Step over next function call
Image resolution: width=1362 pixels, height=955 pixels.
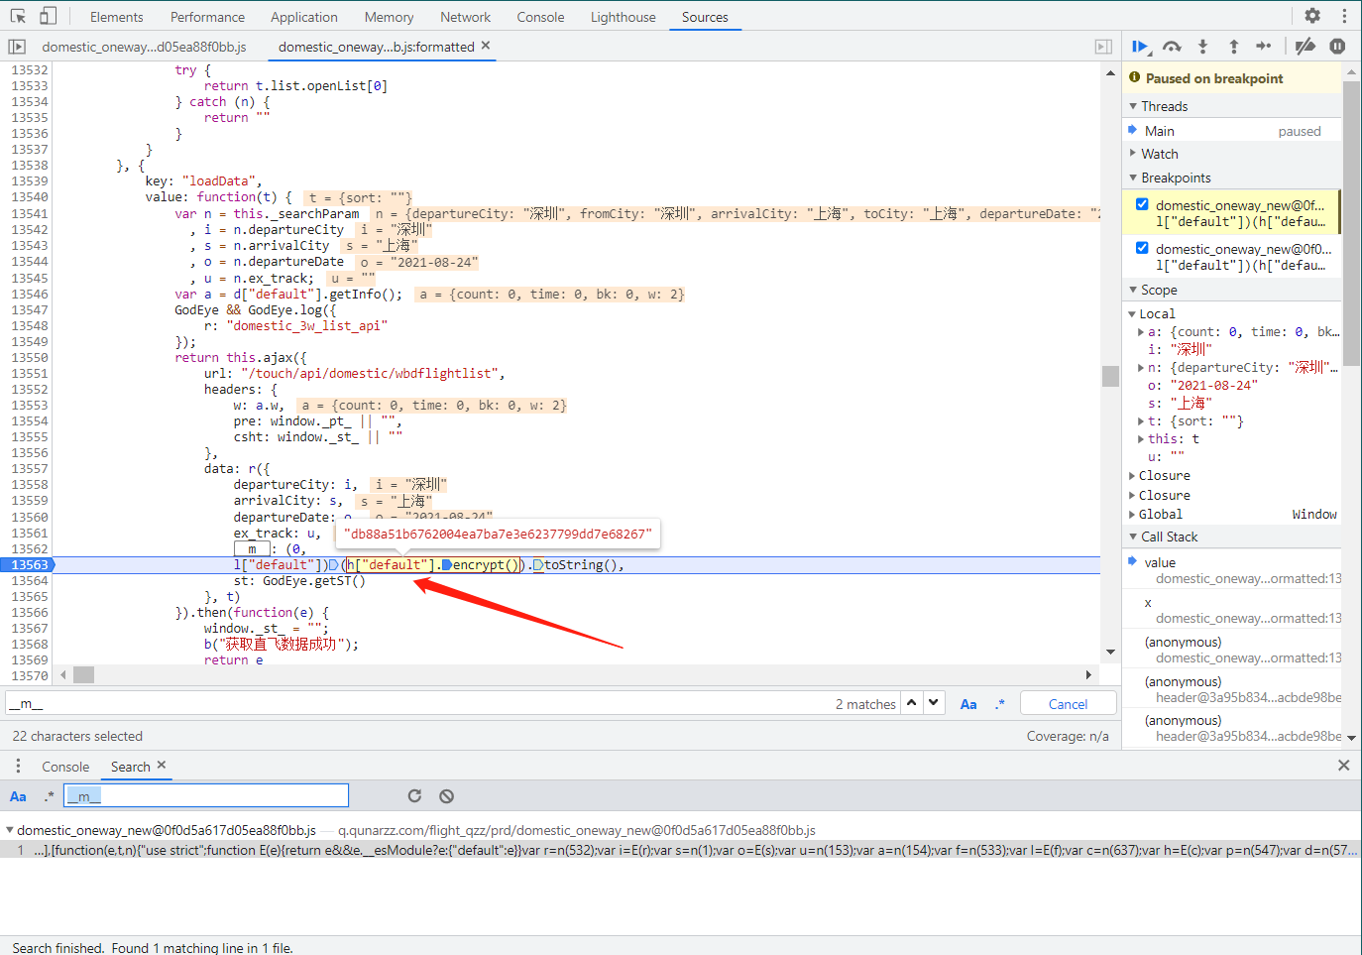click(1172, 47)
